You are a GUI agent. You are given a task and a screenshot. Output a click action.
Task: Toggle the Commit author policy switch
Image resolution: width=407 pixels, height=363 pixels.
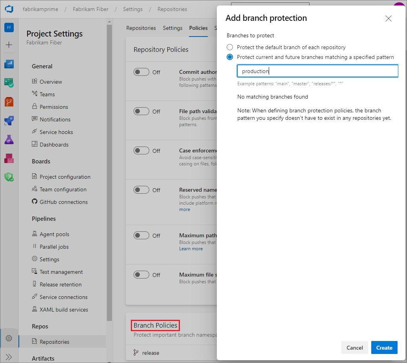coord(141,72)
